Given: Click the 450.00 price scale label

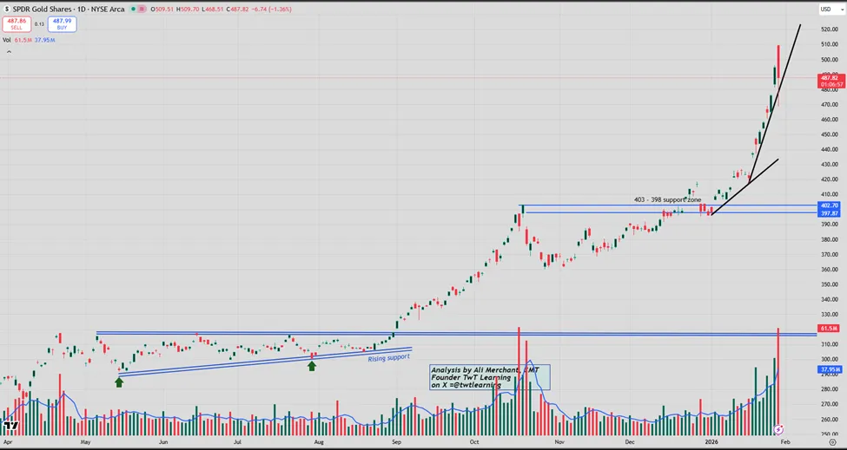Looking at the screenshot, I should [829, 134].
